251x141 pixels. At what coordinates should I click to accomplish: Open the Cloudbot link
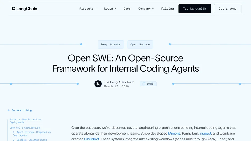click(x=91, y=139)
